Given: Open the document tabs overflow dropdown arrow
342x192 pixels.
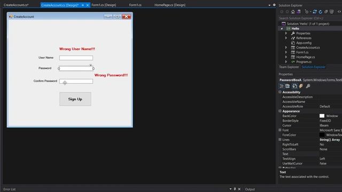Looking at the screenshot, I should pos(269,5).
